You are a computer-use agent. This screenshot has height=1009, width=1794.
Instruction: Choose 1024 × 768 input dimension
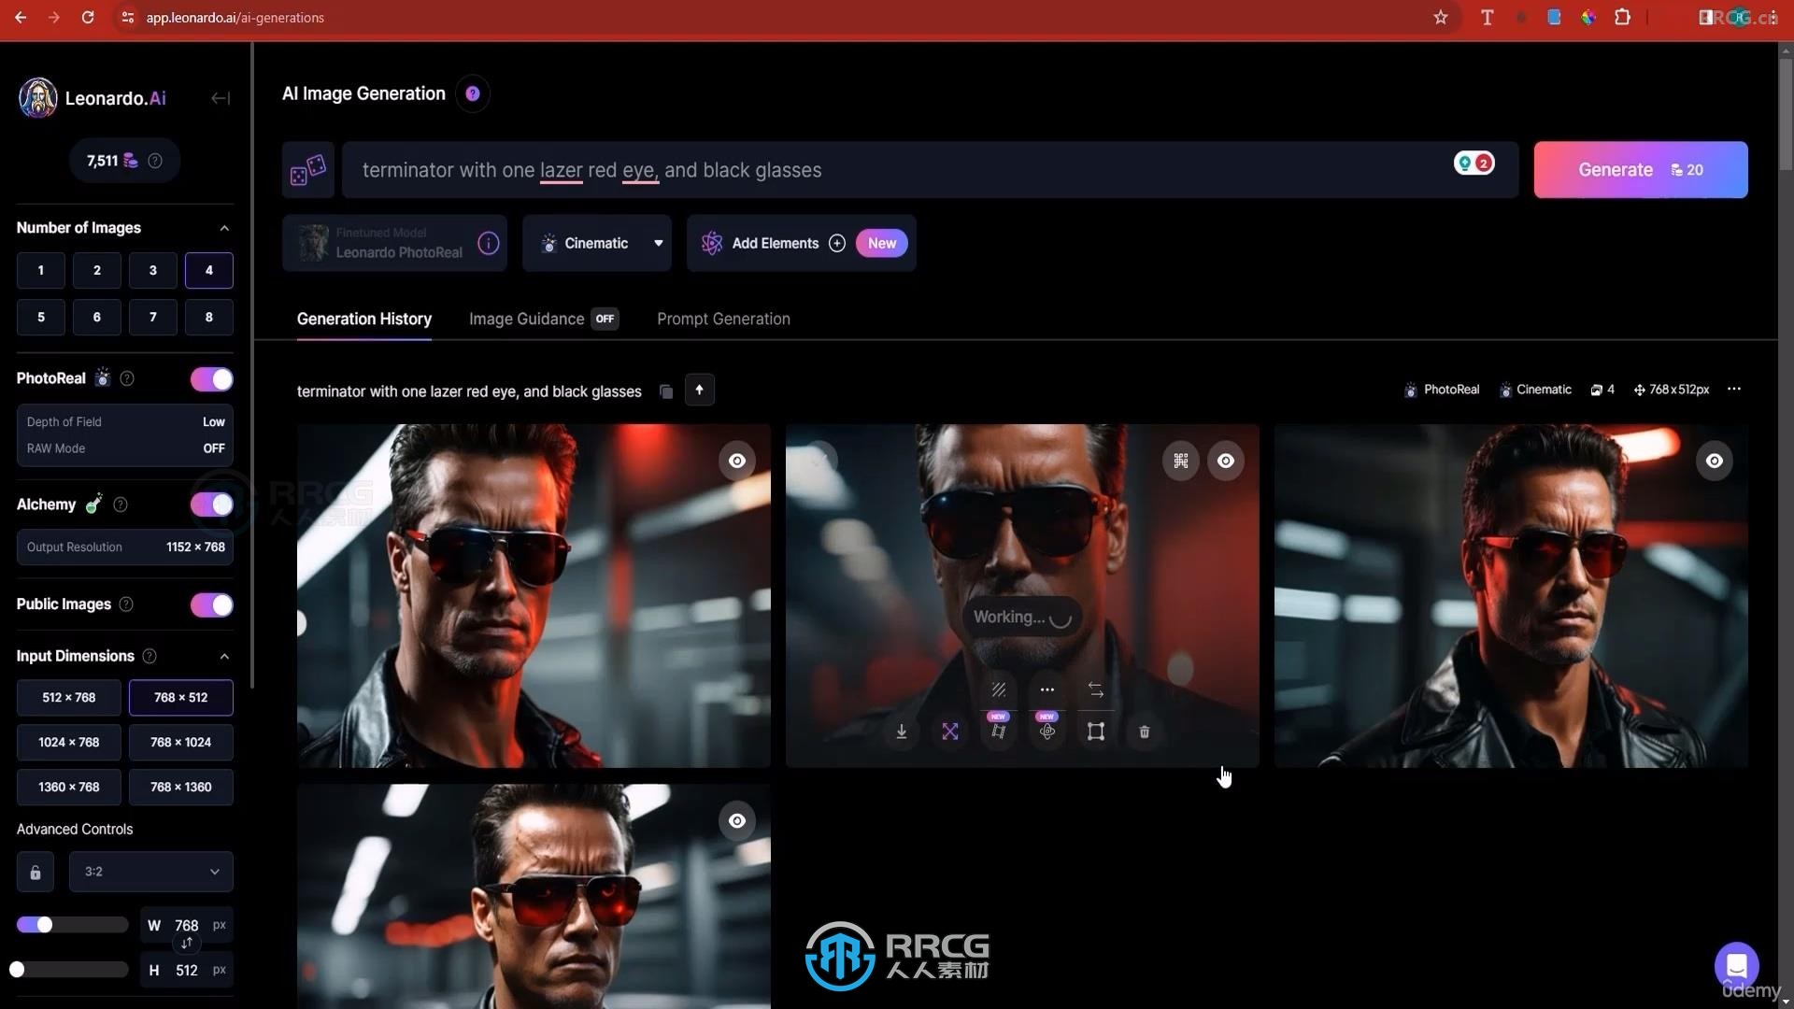(69, 743)
